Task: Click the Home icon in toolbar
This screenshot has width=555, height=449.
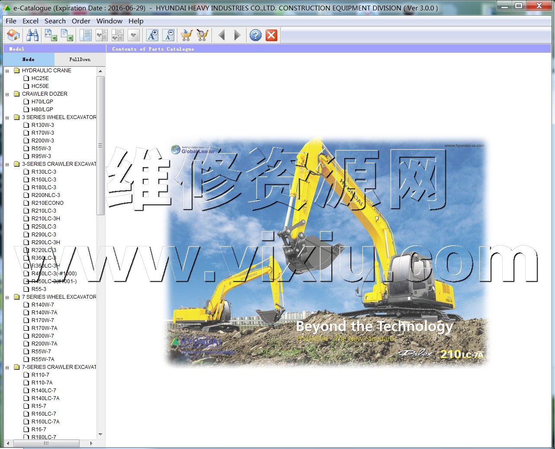Action: 13,35
